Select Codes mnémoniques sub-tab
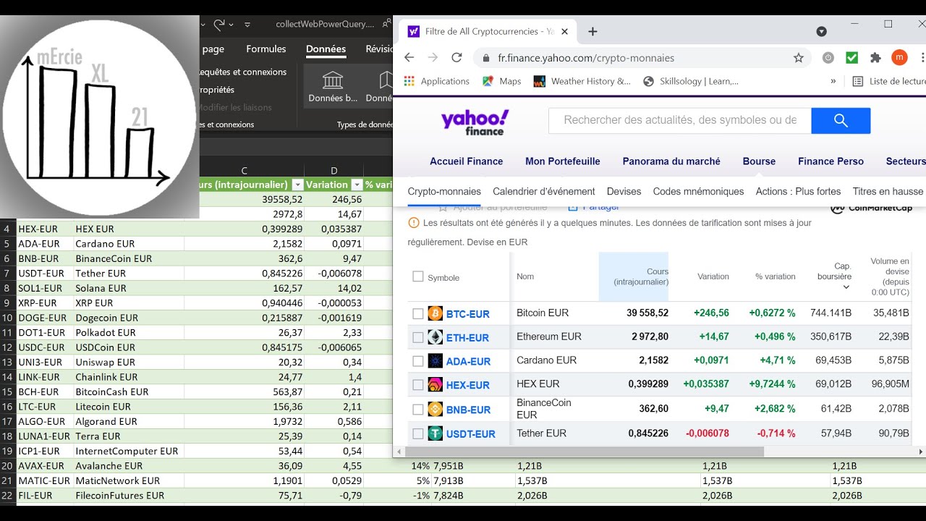Screen dimensions: 926x521 point(698,192)
